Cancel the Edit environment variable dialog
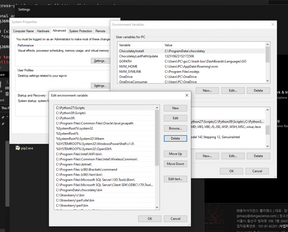Viewport: 288px width, 232px height. [175, 218]
